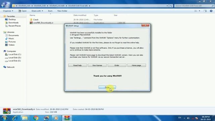The width and height of the screenshot is (215, 121).
Task: Create a New folder from toolbar
Action: coord(62,11)
